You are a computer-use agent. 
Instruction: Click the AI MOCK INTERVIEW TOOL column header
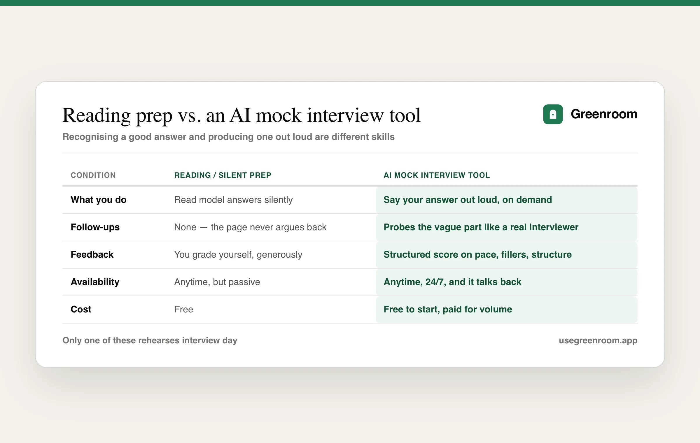click(437, 175)
